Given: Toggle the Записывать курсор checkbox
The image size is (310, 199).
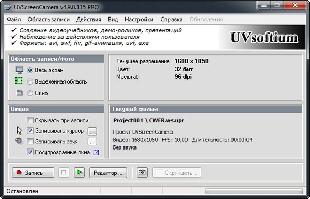Looking at the screenshot, I should [x=30, y=130].
